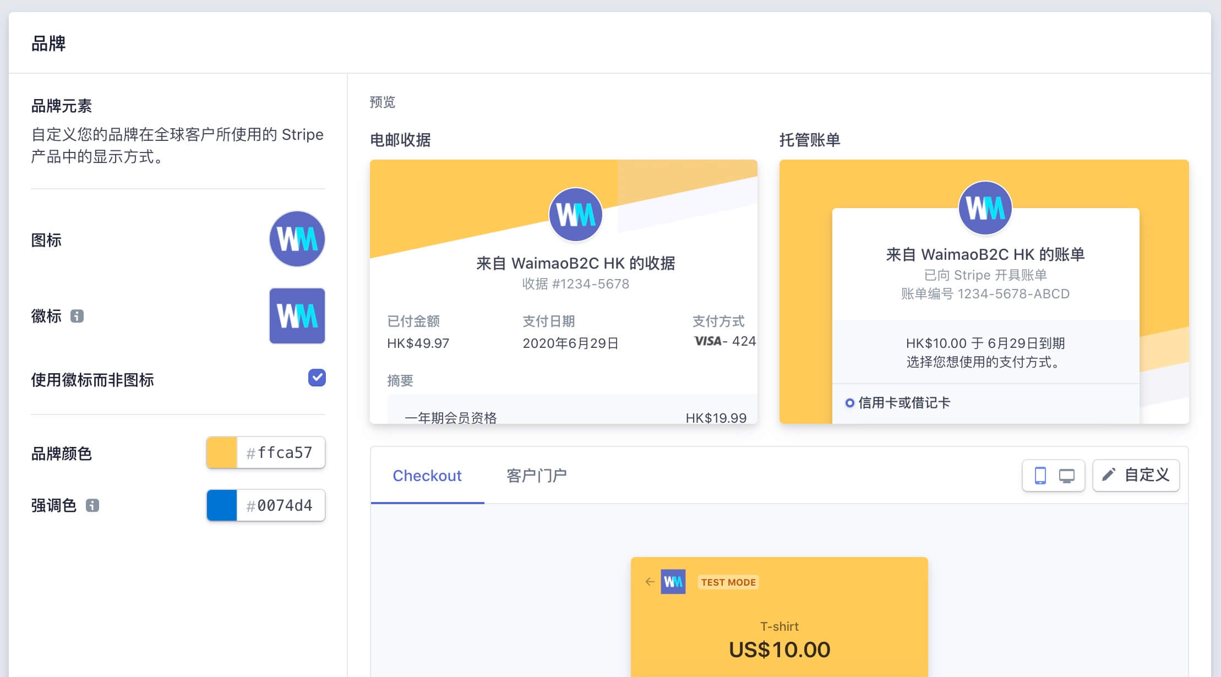Click WM logo in hosted invoice preview

click(985, 208)
